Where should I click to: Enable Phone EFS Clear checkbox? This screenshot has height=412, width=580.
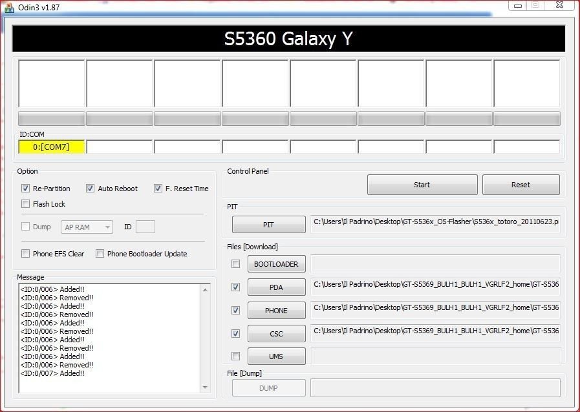pos(25,254)
